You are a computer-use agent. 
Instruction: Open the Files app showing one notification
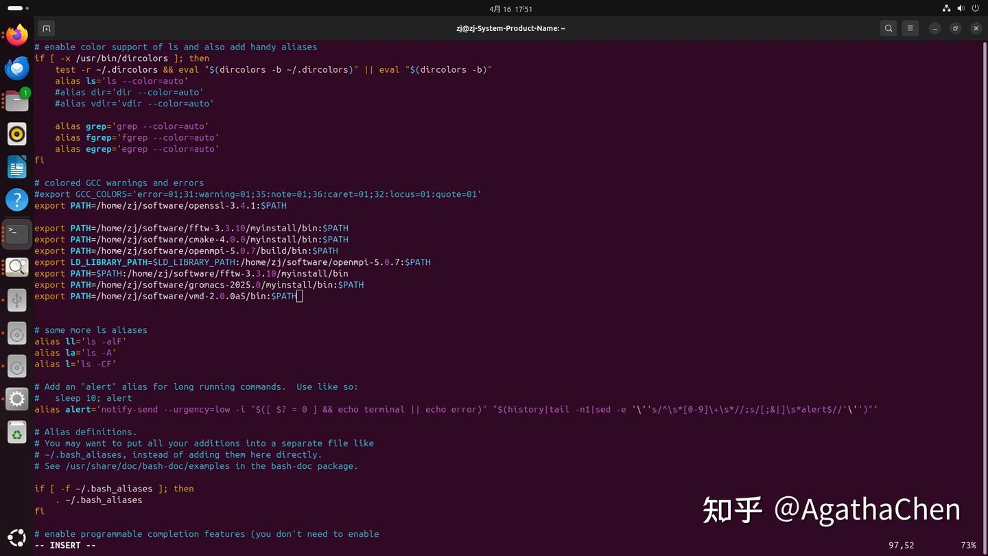pyautogui.click(x=16, y=100)
